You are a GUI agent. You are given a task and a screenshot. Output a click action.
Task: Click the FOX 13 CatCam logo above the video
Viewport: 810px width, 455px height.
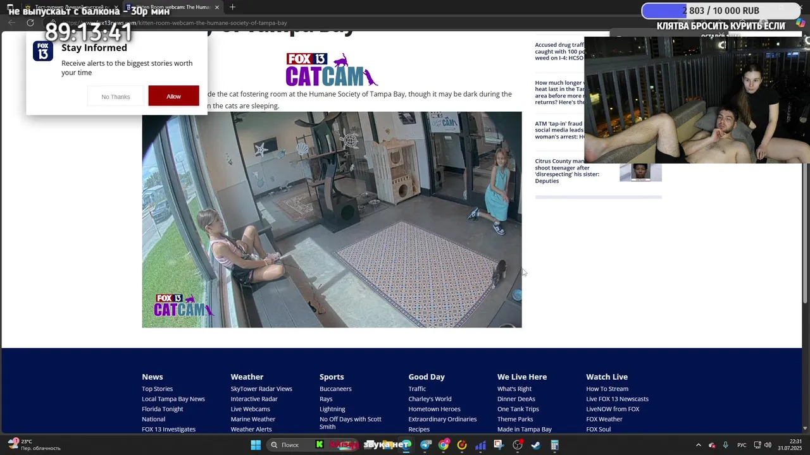[331, 70]
